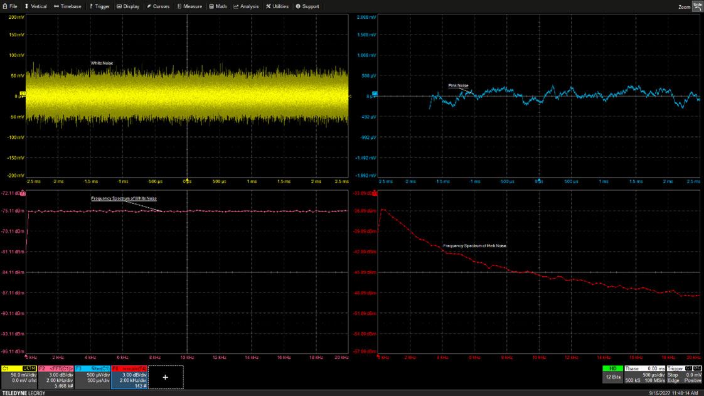Open the Utilities menu
704x396 pixels.
277,6
